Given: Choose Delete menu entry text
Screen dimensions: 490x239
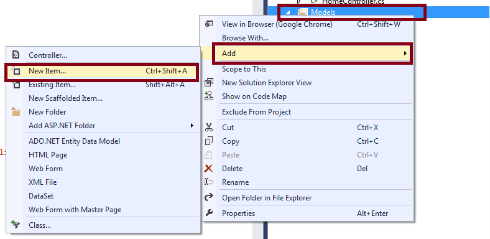Looking at the screenshot, I should pos(232,169).
